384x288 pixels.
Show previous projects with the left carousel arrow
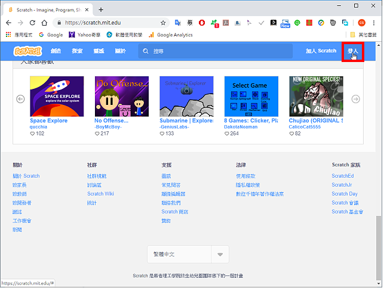point(20,99)
